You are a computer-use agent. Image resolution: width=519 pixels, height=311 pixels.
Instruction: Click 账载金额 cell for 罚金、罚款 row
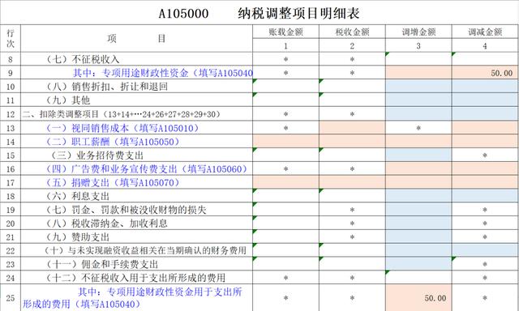point(285,209)
